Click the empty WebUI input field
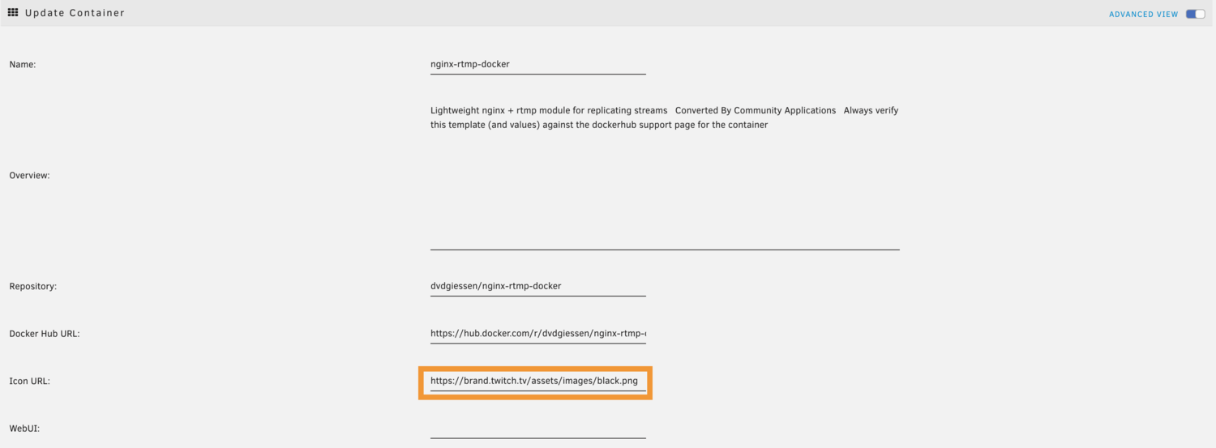Screen dimensions: 1216x448 click(538, 429)
